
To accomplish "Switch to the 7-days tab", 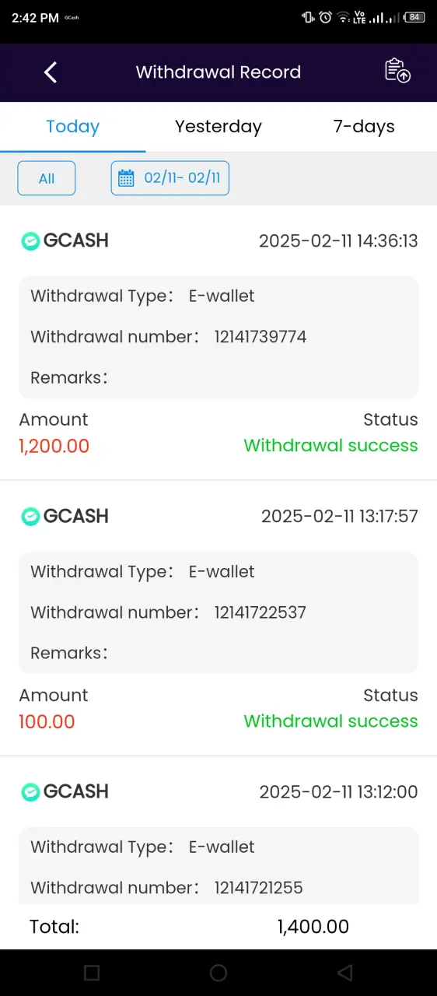I will (x=364, y=127).
